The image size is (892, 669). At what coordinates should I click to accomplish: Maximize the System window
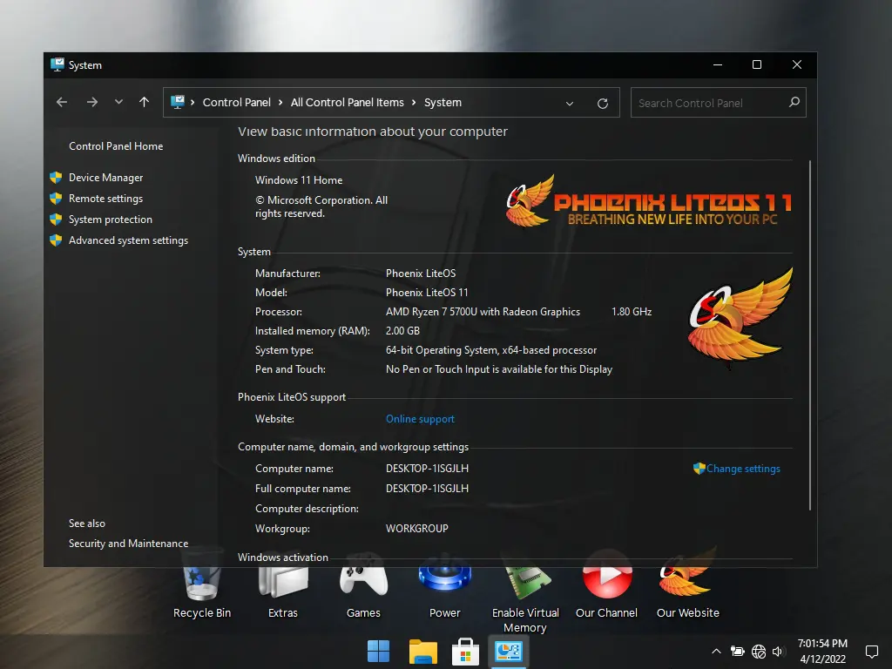pos(757,64)
